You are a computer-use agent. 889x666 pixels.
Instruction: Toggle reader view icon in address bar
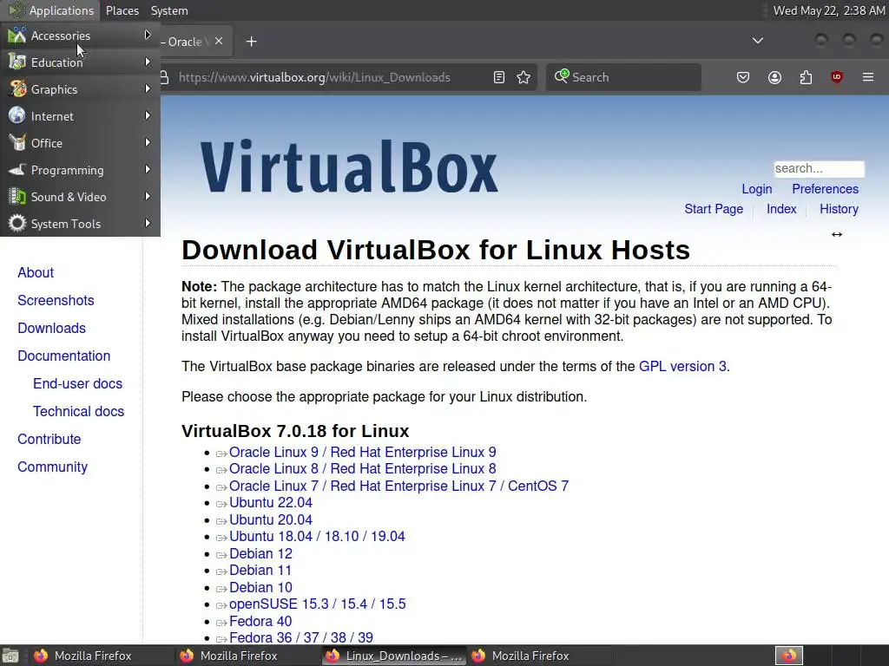coord(499,77)
